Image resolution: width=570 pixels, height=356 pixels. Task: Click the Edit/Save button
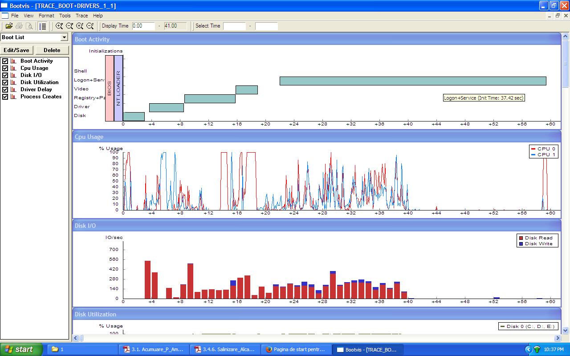16,50
